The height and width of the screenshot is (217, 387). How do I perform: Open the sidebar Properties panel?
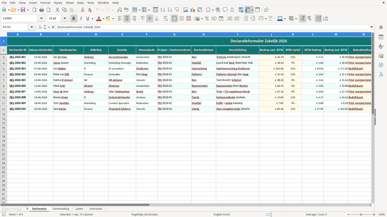(381, 37)
